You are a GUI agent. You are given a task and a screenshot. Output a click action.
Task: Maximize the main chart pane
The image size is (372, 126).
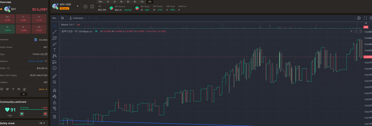point(361,31)
